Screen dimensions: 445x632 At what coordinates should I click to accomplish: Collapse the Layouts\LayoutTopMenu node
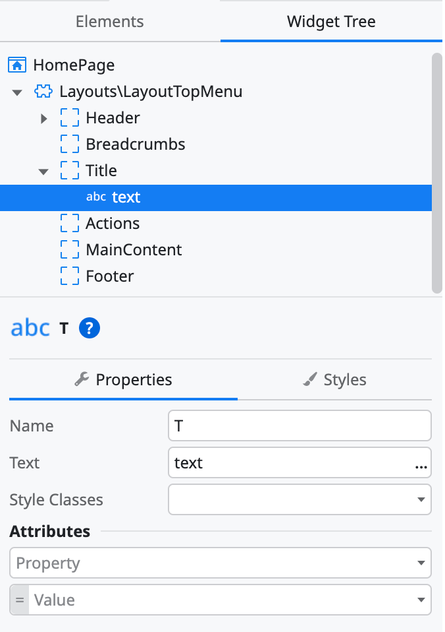click(x=18, y=92)
